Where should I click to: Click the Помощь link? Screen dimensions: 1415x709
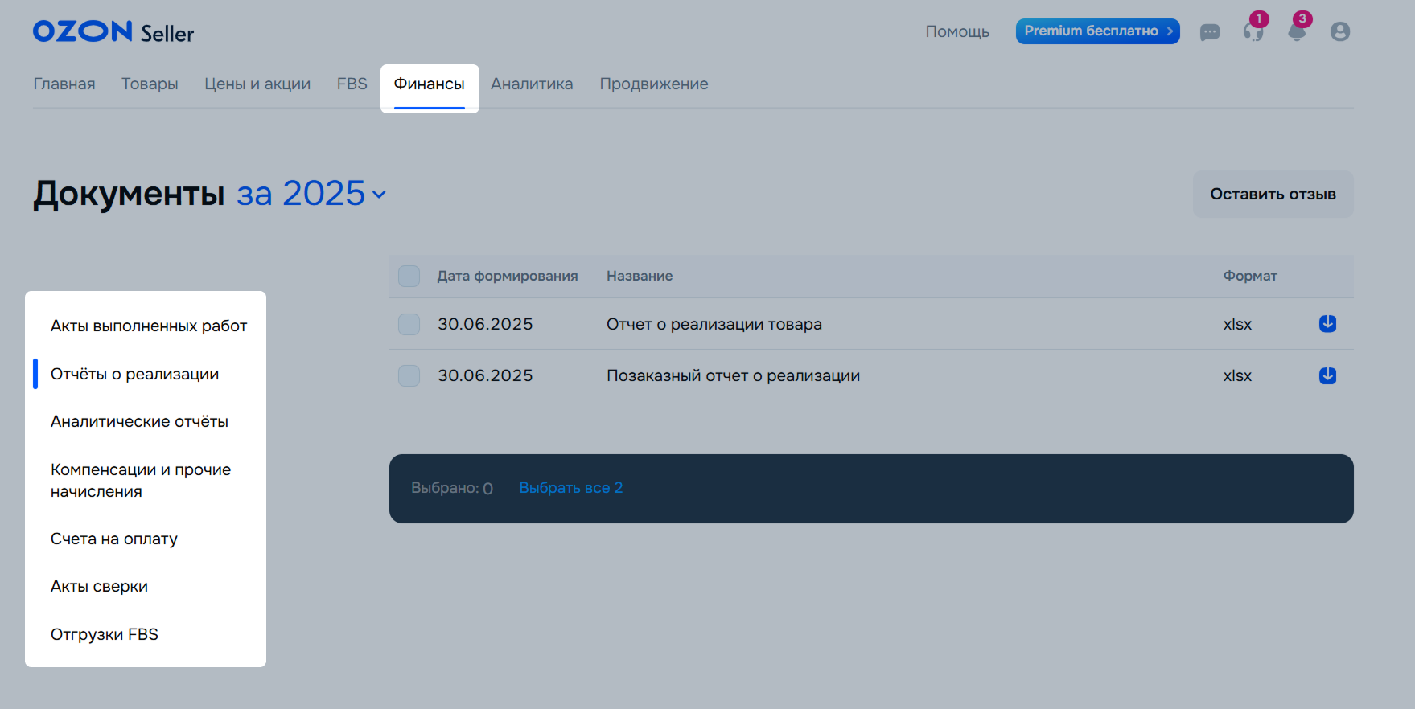[x=957, y=31]
